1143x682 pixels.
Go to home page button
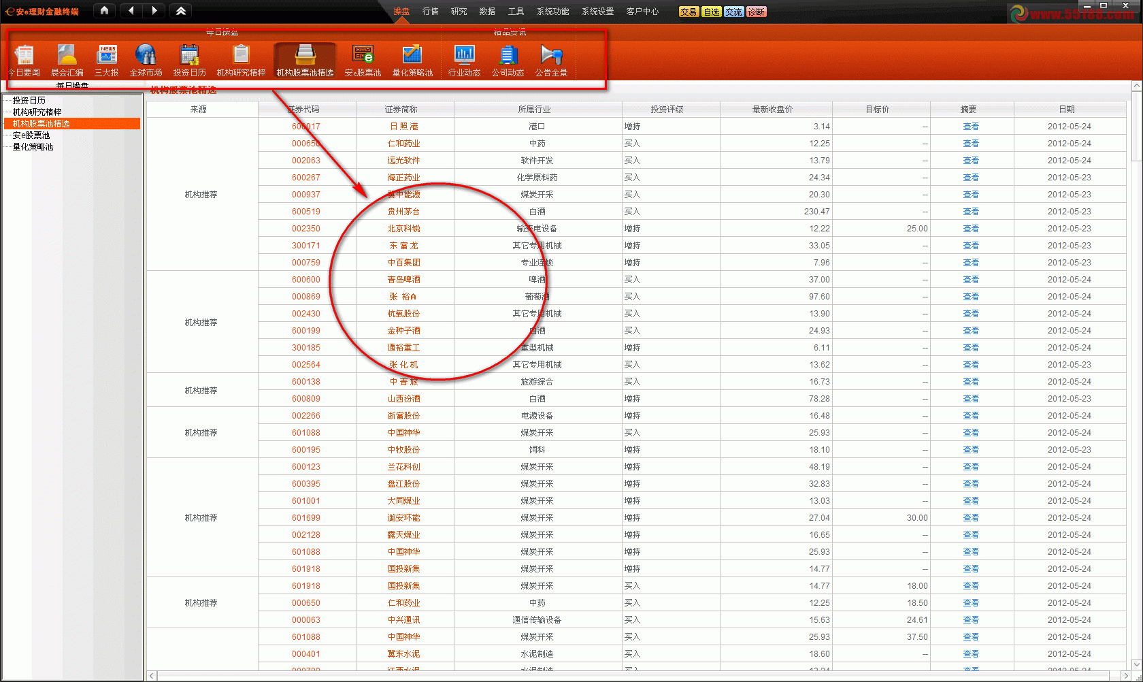(104, 11)
